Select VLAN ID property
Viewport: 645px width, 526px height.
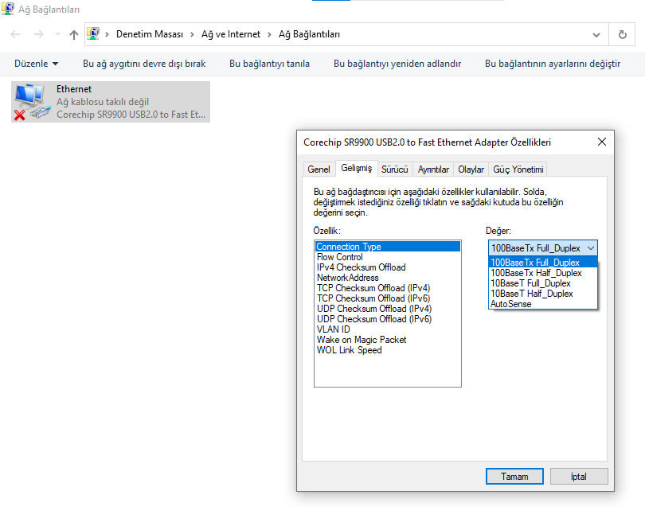click(x=388, y=329)
